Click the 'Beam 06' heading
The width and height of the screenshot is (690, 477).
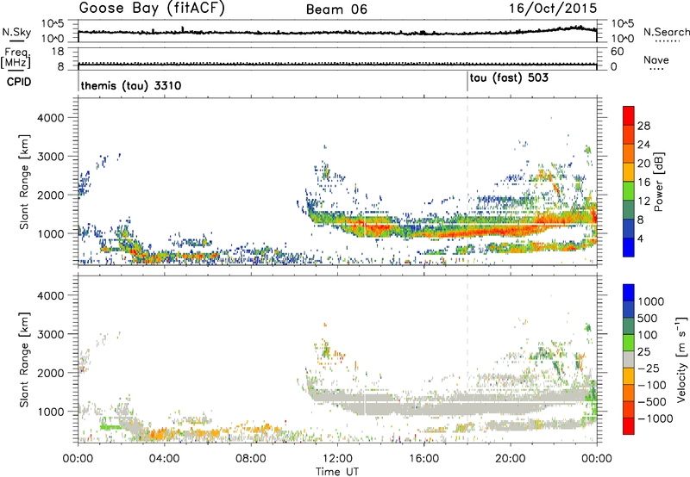336,9
